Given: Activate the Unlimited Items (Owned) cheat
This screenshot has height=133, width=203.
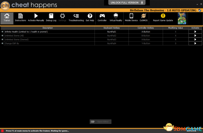Looking at the screenshot, I should tap(195, 39).
